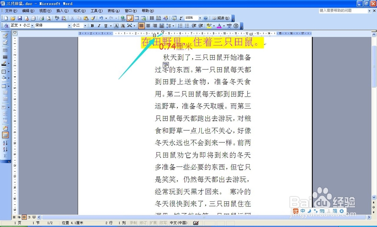This screenshot has height=227, width=377.
Task: Toggle Bold formatting
Action: (92, 26)
